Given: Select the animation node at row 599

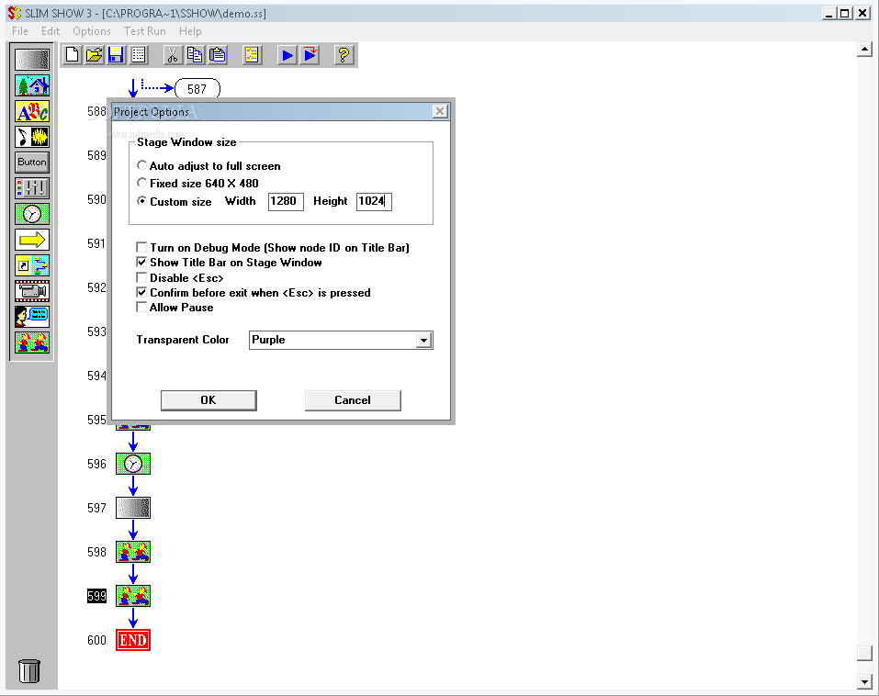Looking at the screenshot, I should point(133,596).
